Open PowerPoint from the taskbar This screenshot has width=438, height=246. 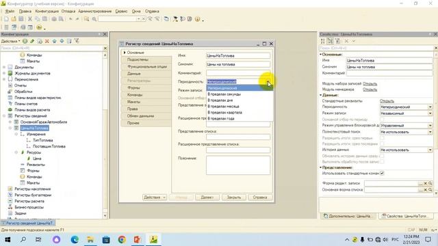pos(137,239)
